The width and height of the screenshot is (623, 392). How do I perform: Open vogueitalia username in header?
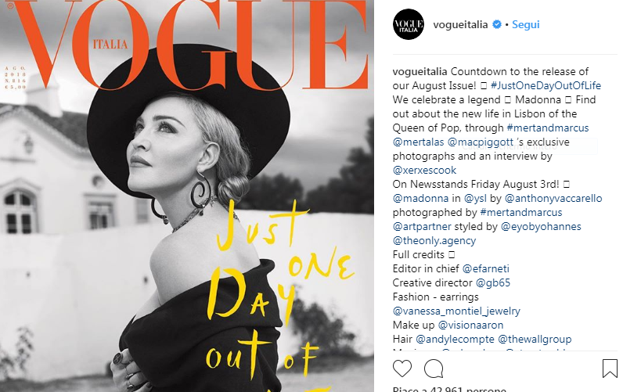(x=460, y=24)
